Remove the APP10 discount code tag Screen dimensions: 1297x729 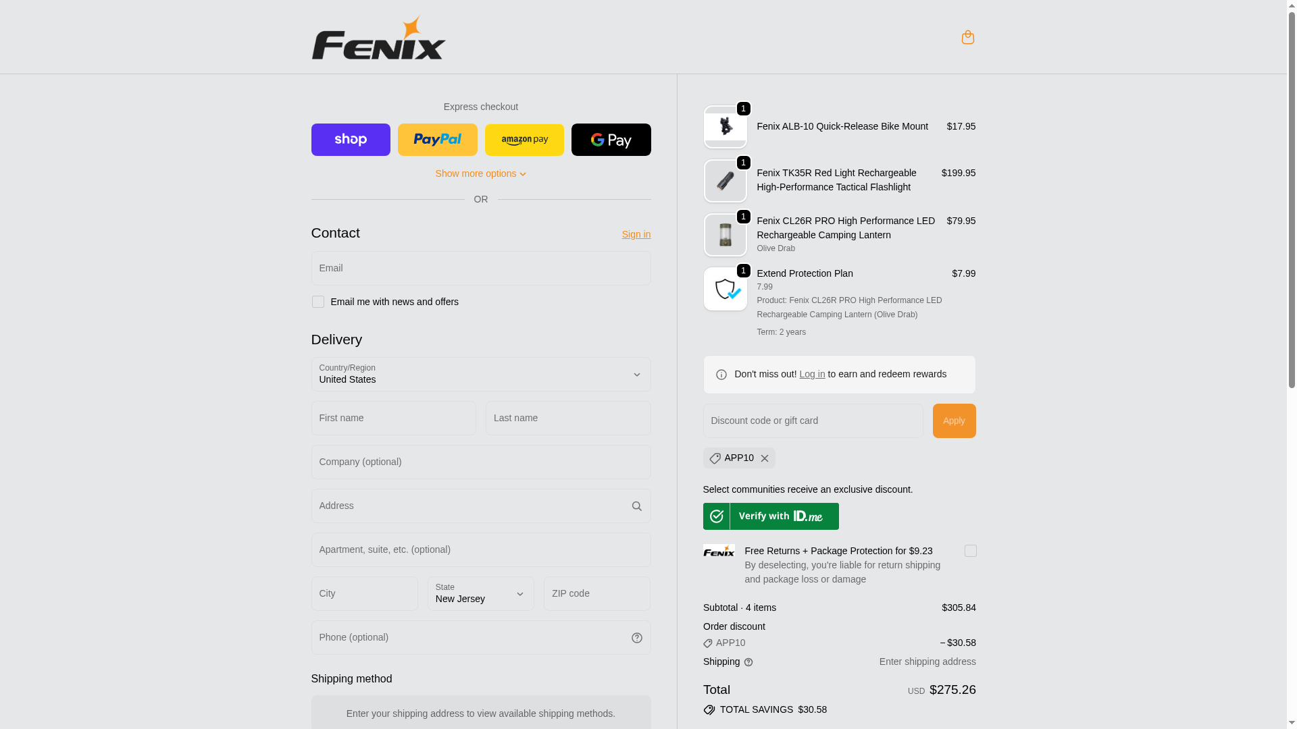click(764, 458)
